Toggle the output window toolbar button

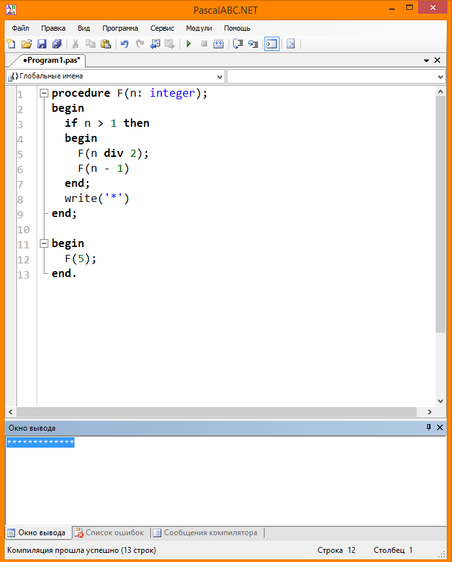pos(272,44)
